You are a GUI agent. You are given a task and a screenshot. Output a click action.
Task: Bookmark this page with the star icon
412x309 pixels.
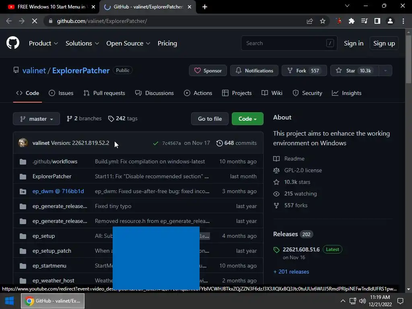pos(323,21)
